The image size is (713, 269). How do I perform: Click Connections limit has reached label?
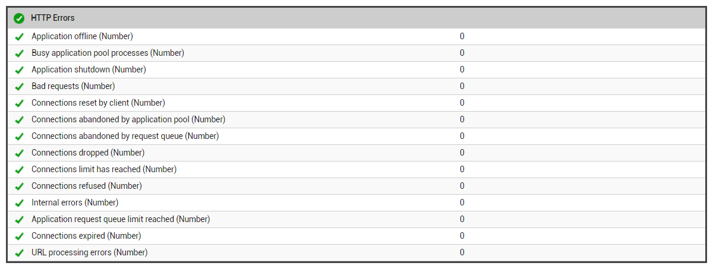tap(104, 169)
